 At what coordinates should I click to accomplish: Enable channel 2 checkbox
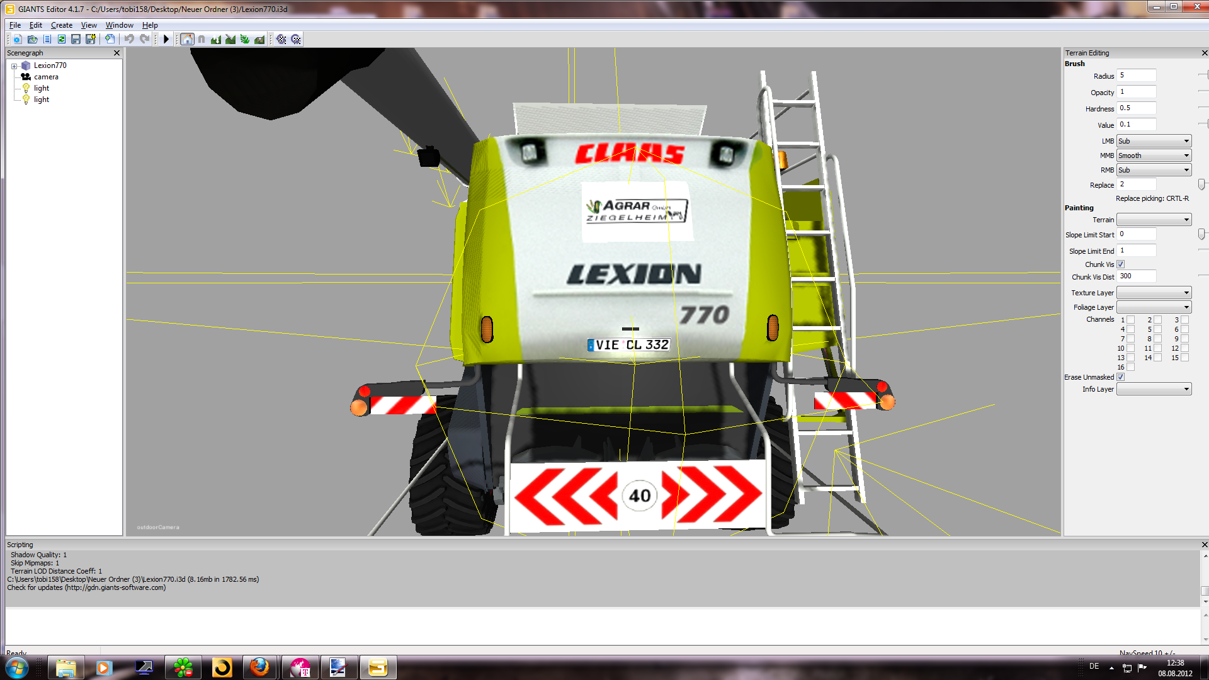coord(1158,320)
